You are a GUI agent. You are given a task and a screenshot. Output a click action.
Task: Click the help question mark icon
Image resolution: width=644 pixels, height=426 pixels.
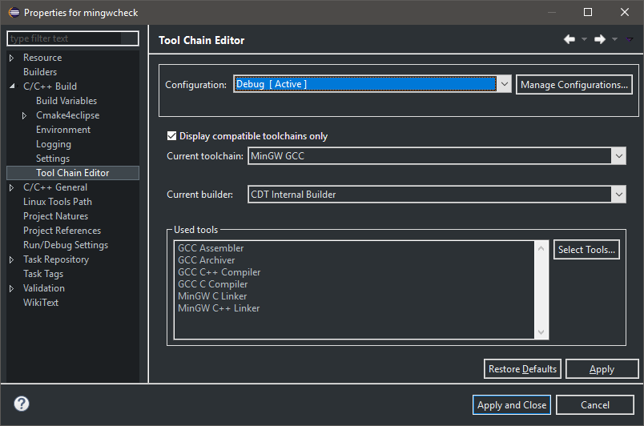click(22, 404)
